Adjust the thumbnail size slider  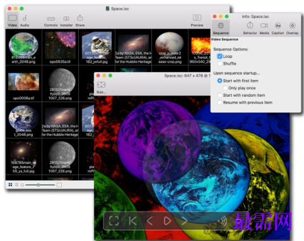[38, 185]
